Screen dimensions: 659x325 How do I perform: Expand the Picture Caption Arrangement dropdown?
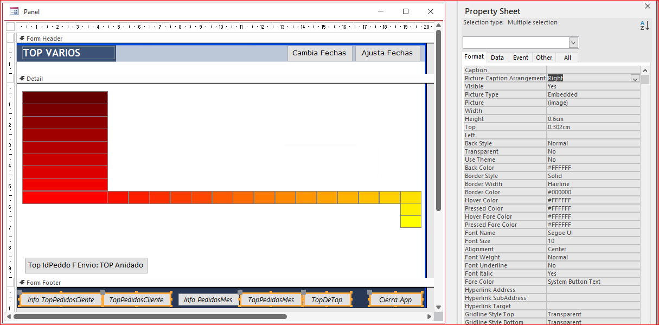pos(635,79)
